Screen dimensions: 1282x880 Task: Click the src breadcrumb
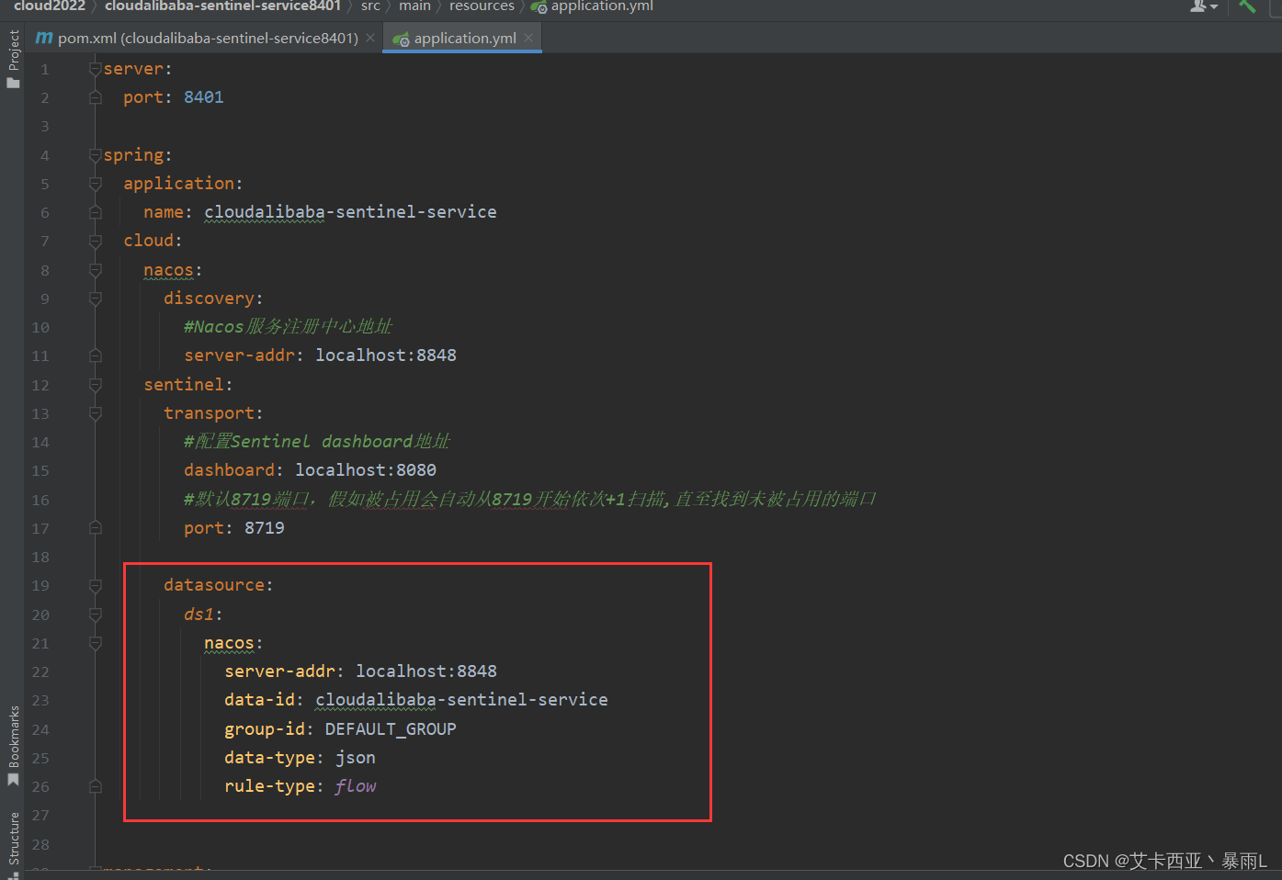tap(370, 6)
